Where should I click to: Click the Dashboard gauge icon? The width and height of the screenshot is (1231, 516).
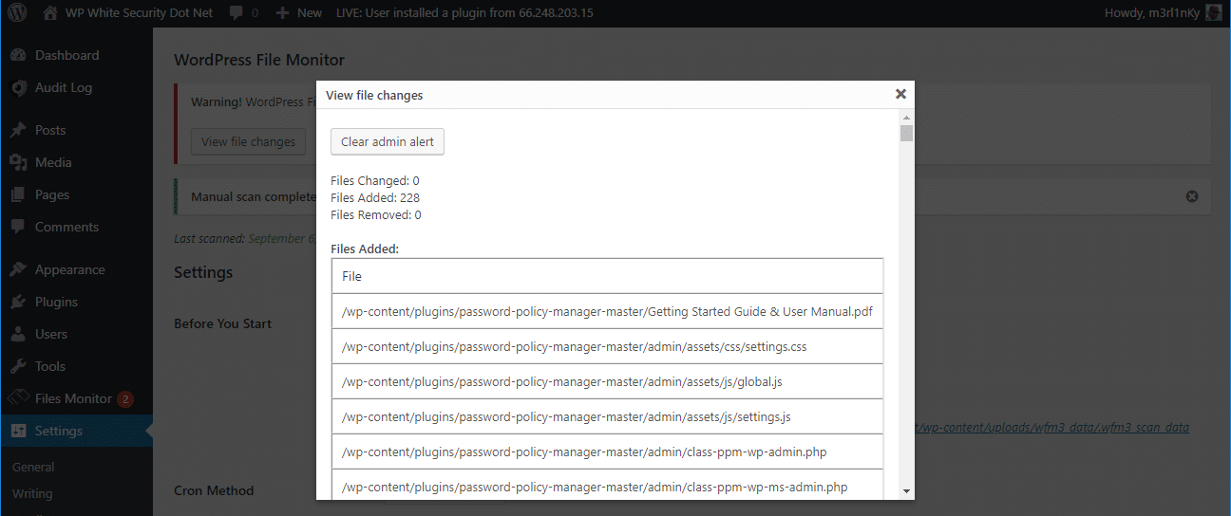tap(18, 55)
